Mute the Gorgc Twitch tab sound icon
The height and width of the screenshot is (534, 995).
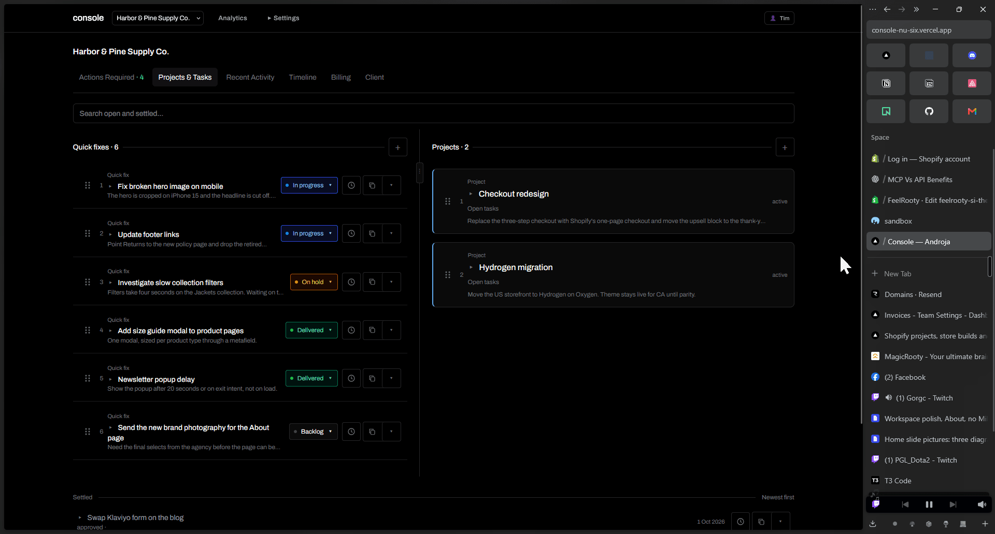point(888,398)
